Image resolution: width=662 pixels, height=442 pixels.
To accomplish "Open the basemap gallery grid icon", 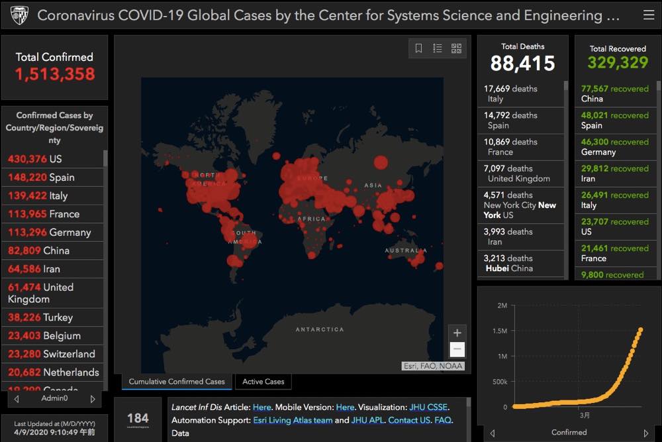I will tap(456, 48).
